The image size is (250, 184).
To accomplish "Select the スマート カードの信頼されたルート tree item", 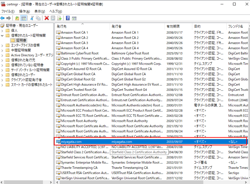I will point(32,85).
